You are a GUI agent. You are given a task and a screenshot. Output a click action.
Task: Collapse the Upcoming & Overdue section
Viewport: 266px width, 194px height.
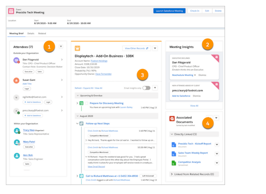tap(78, 96)
